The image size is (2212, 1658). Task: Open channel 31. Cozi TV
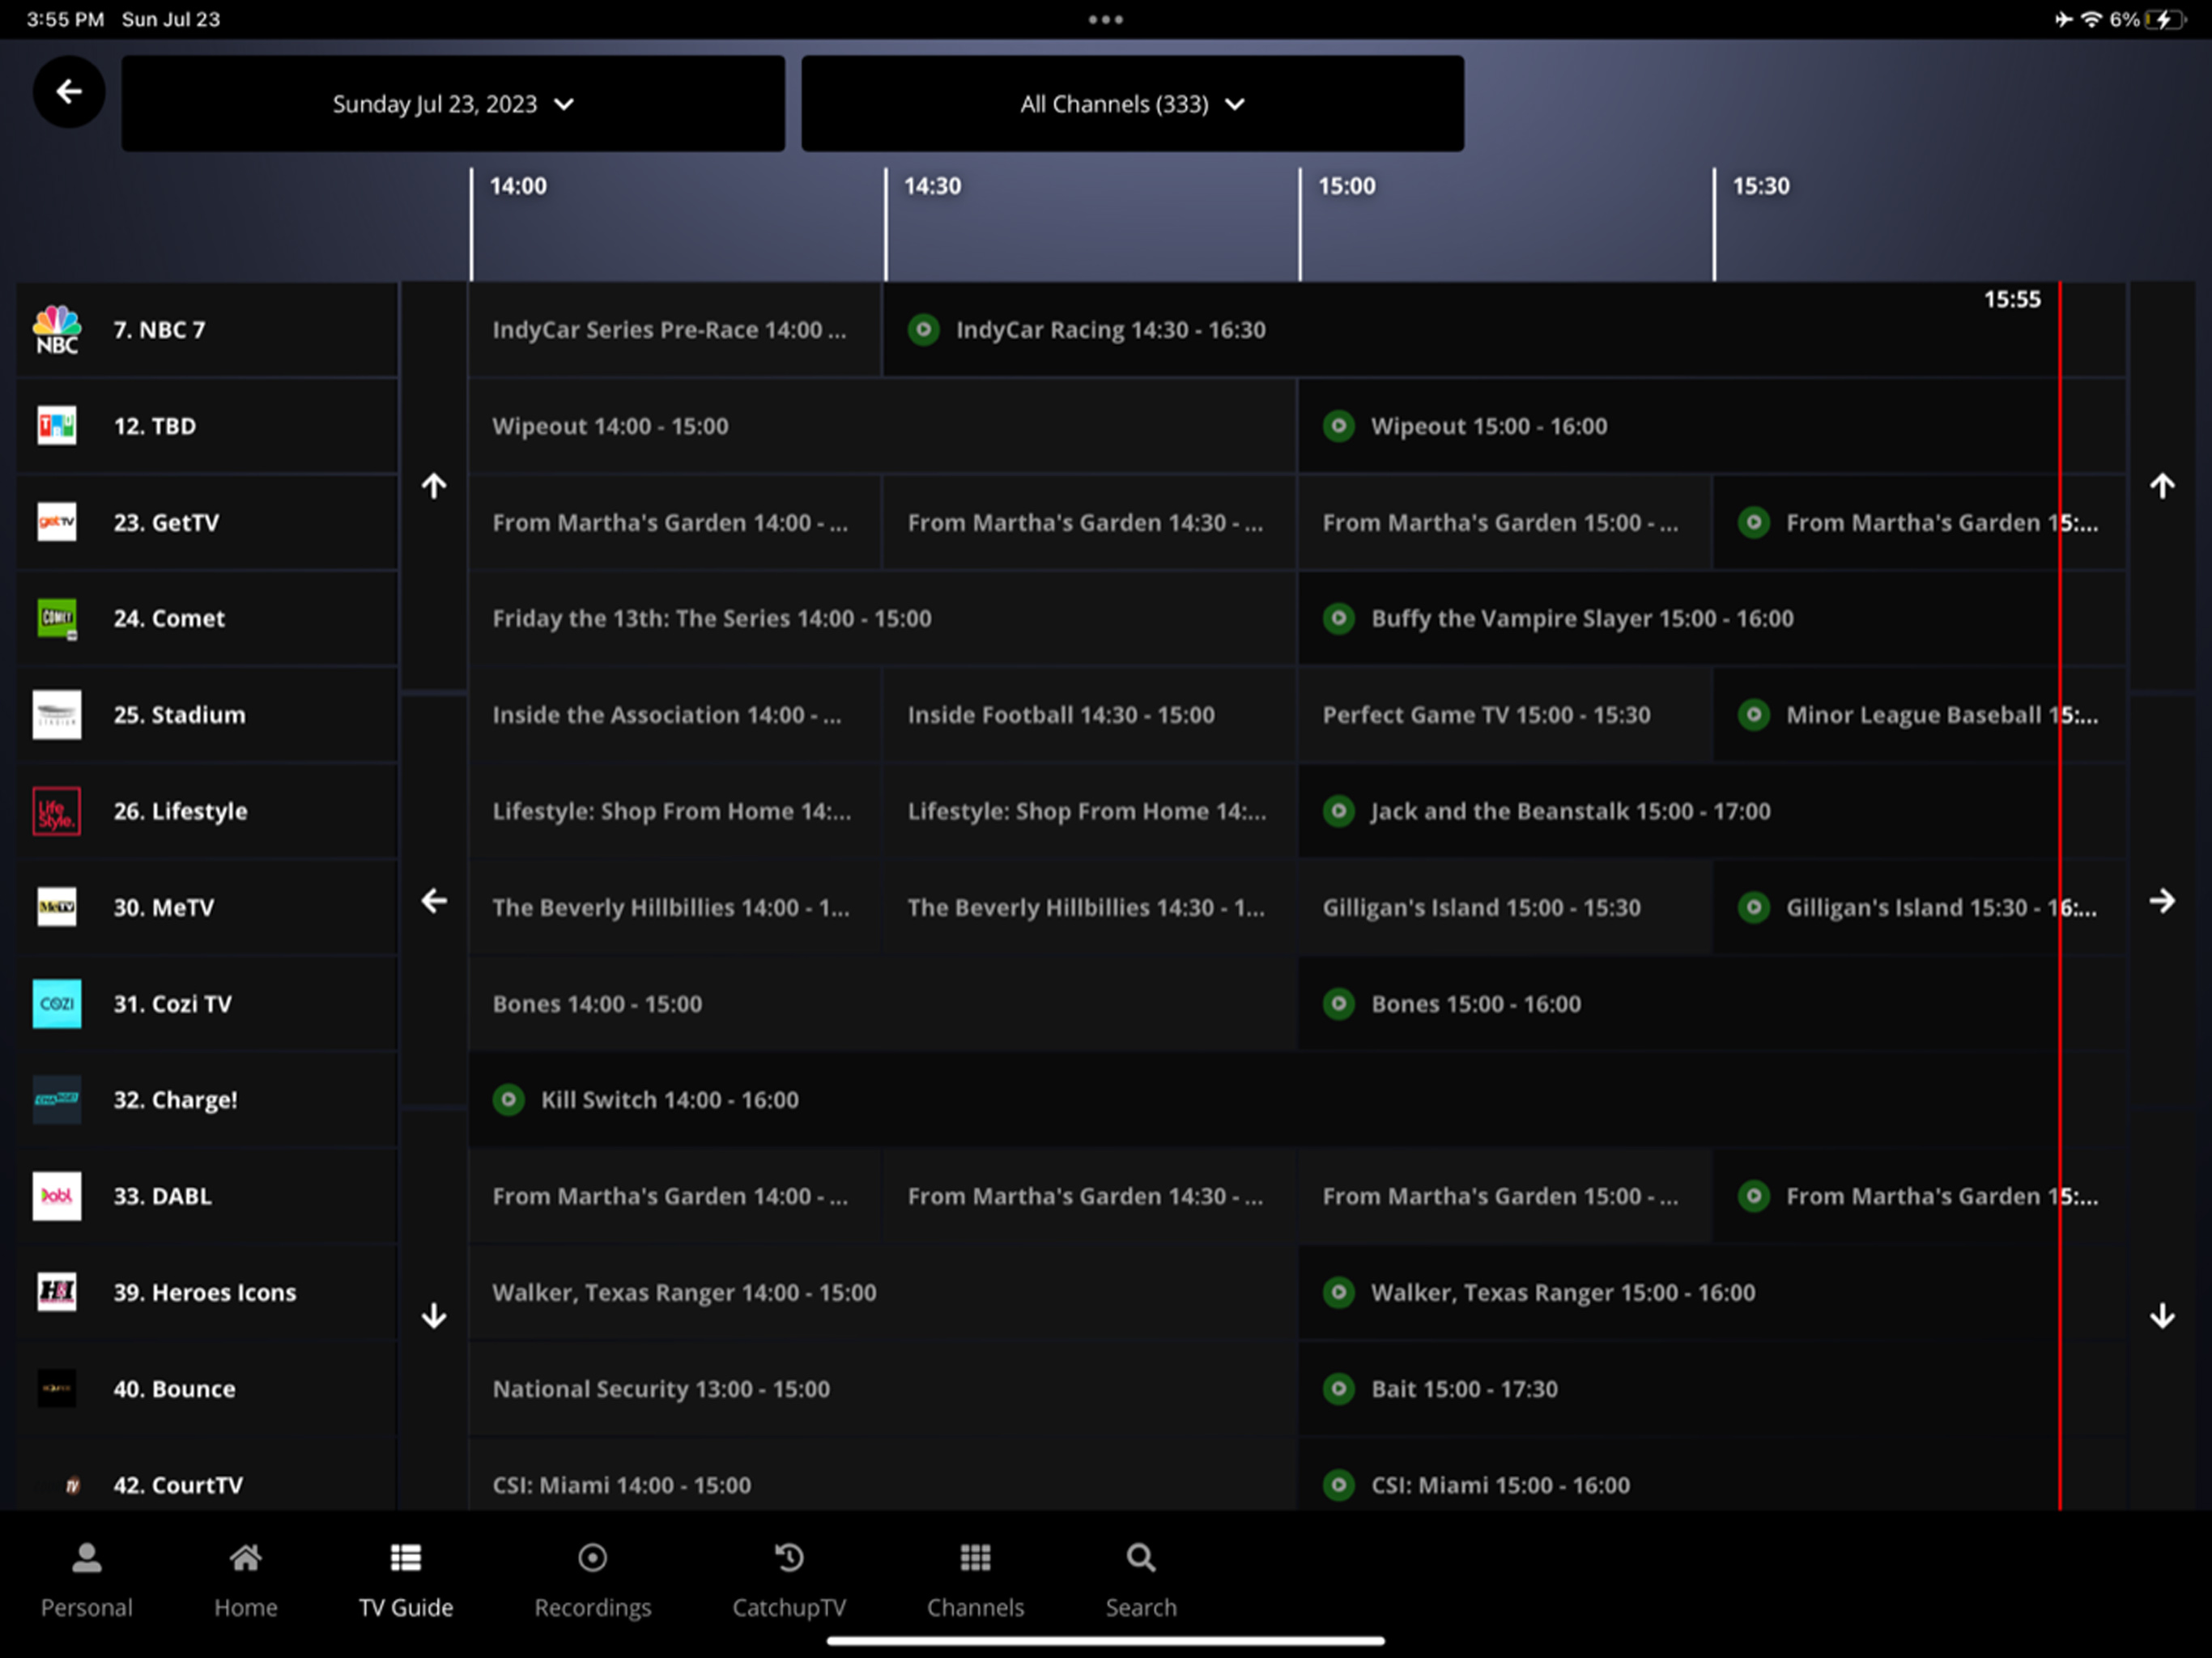[x=207, y=1003]
